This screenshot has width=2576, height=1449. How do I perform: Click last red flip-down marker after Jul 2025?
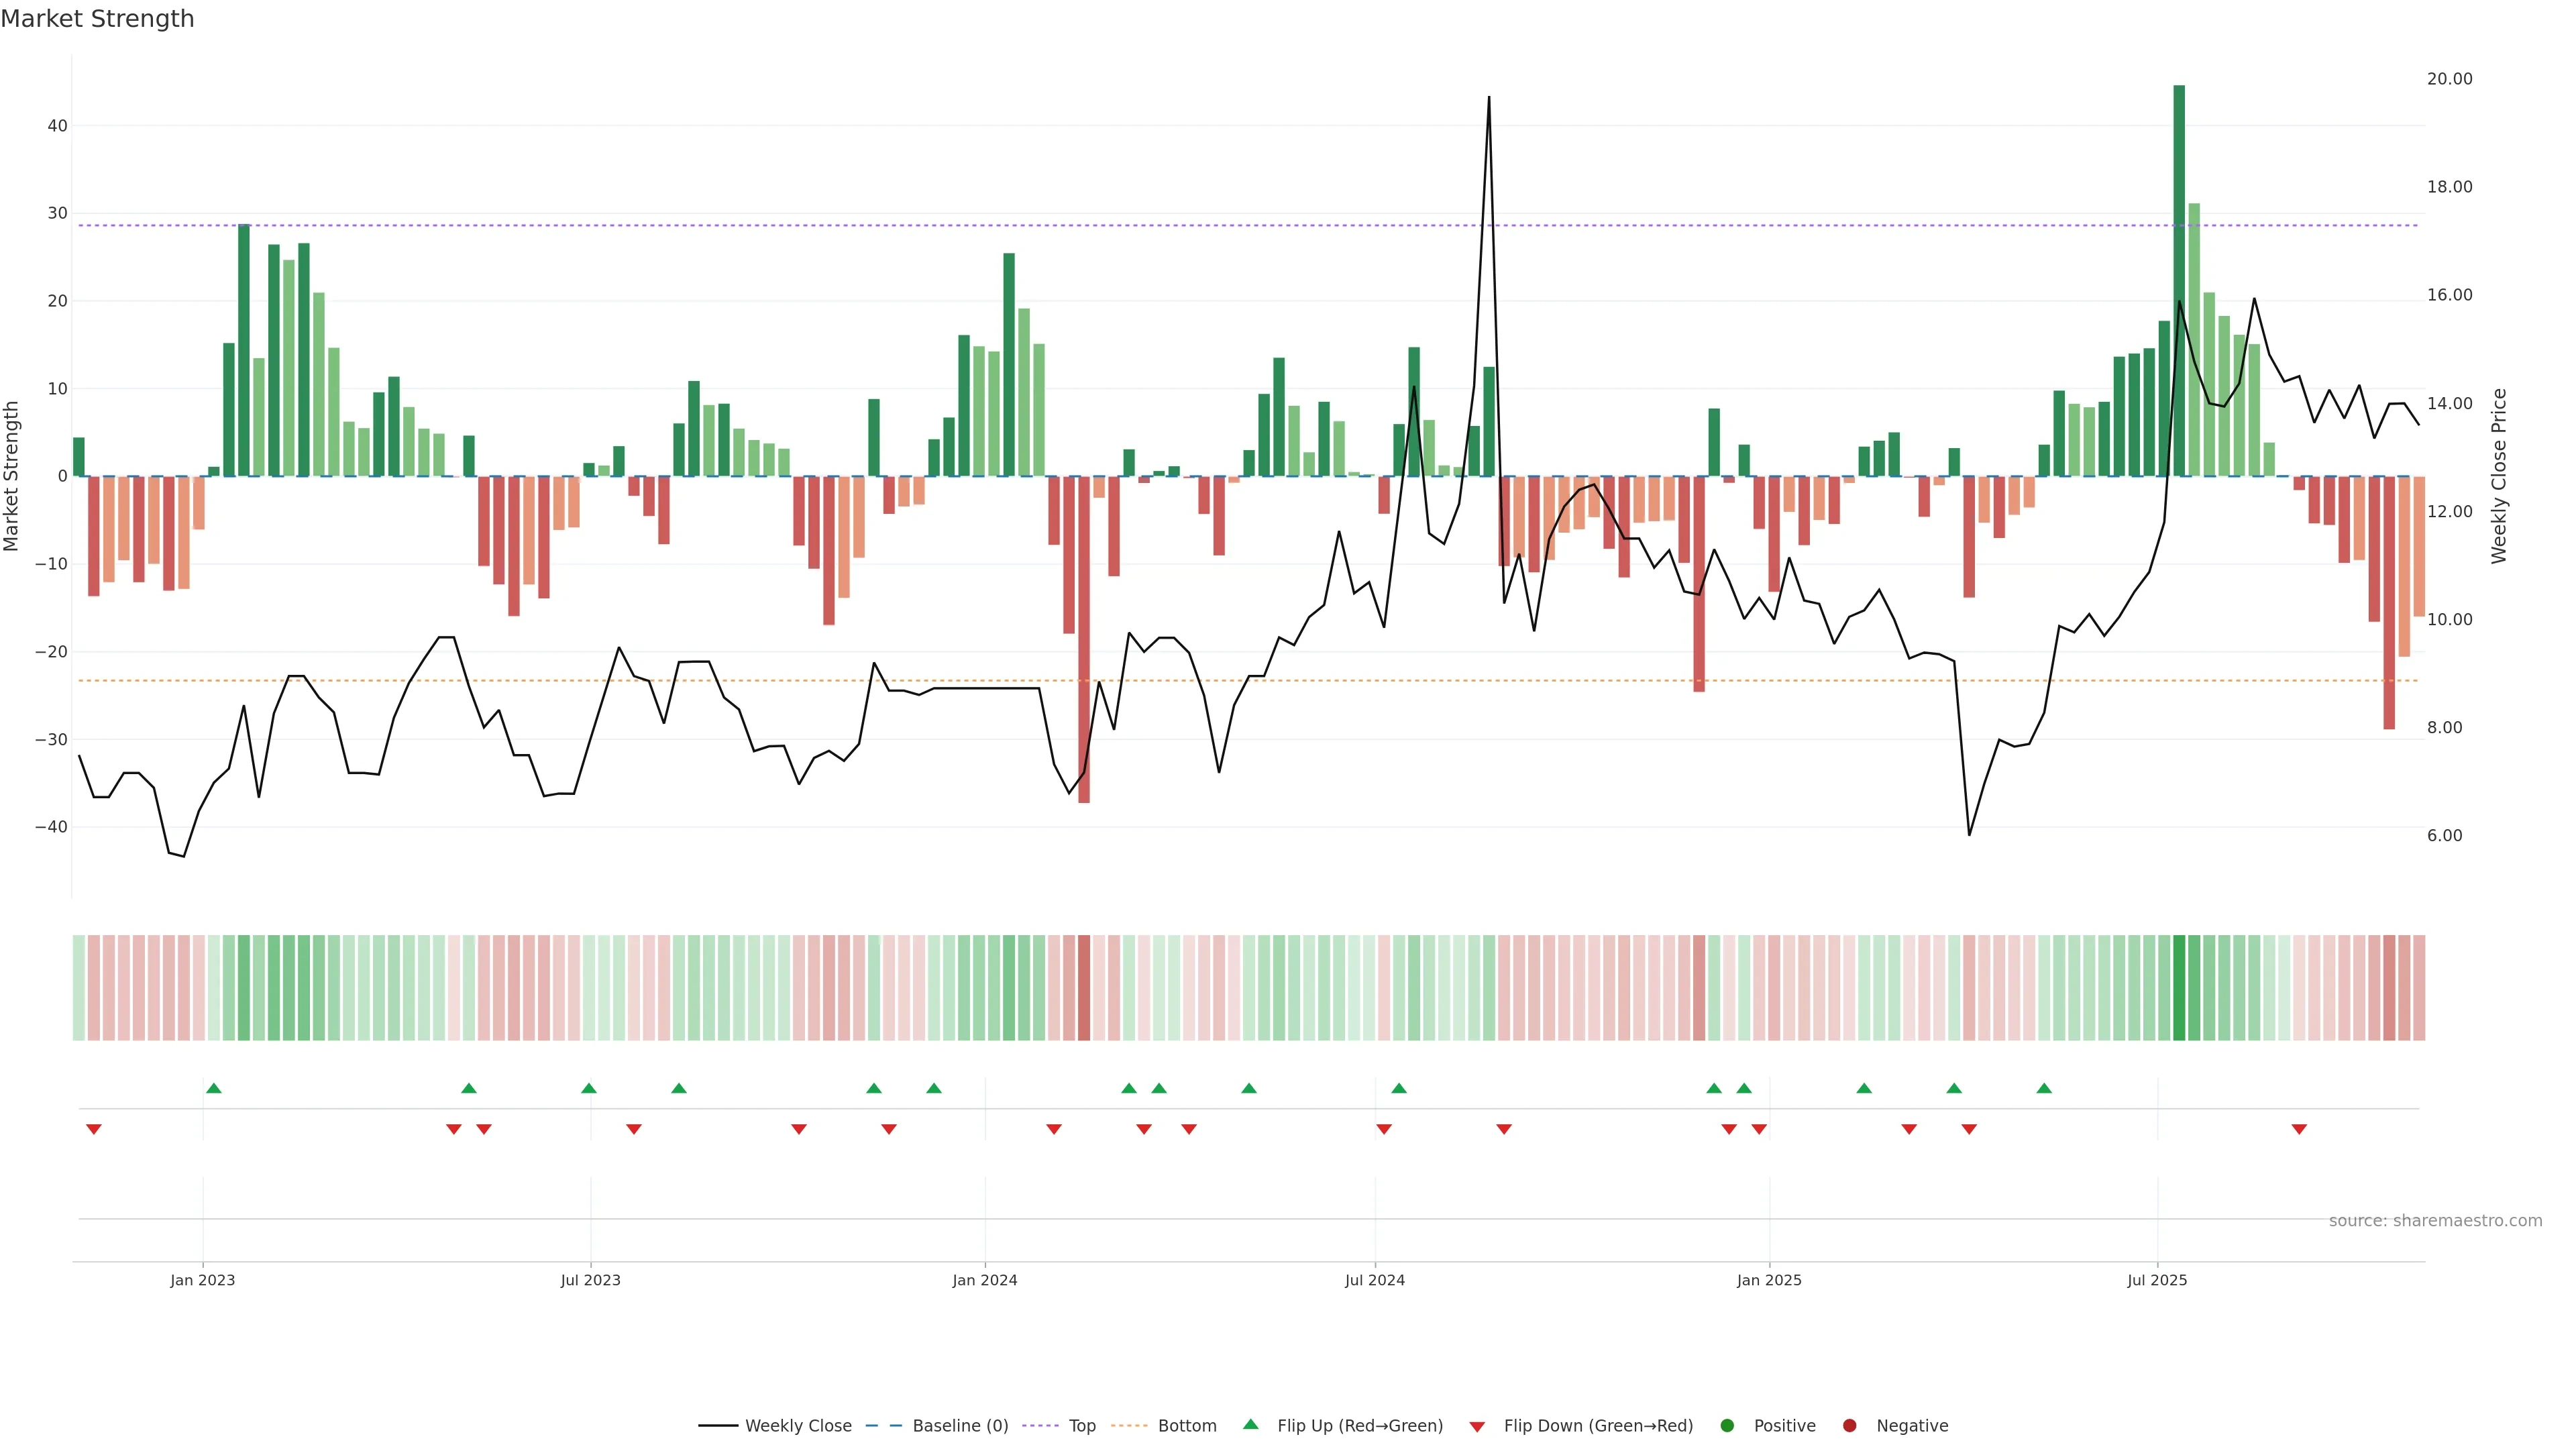pyautogui.click(x=2299, y=1129)
